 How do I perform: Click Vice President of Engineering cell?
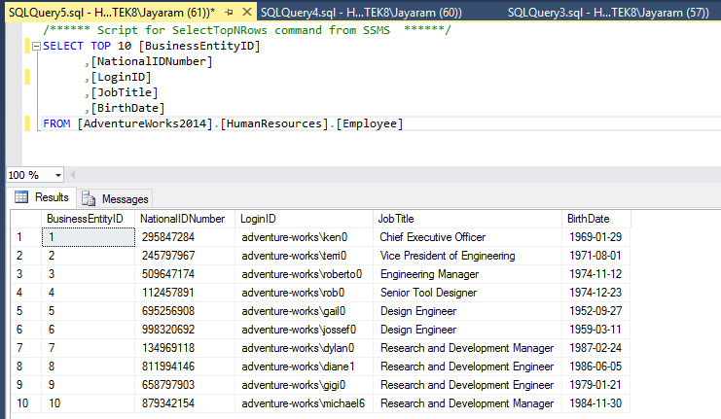click(467, 256)
